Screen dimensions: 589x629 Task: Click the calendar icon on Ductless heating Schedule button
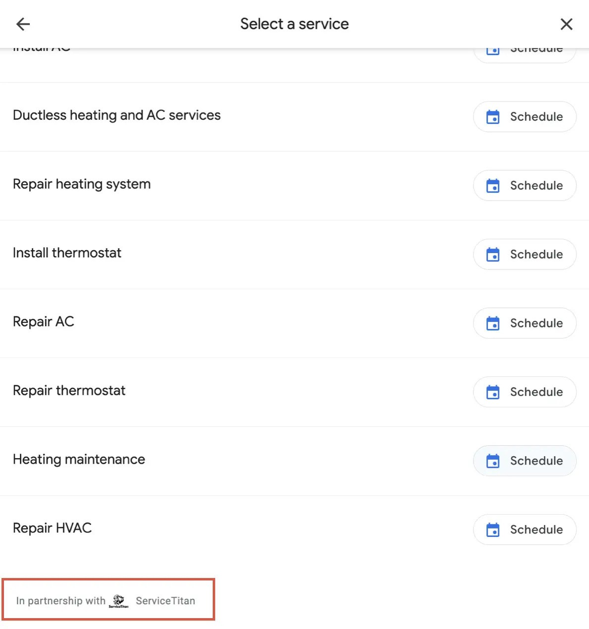click(492, 117)
